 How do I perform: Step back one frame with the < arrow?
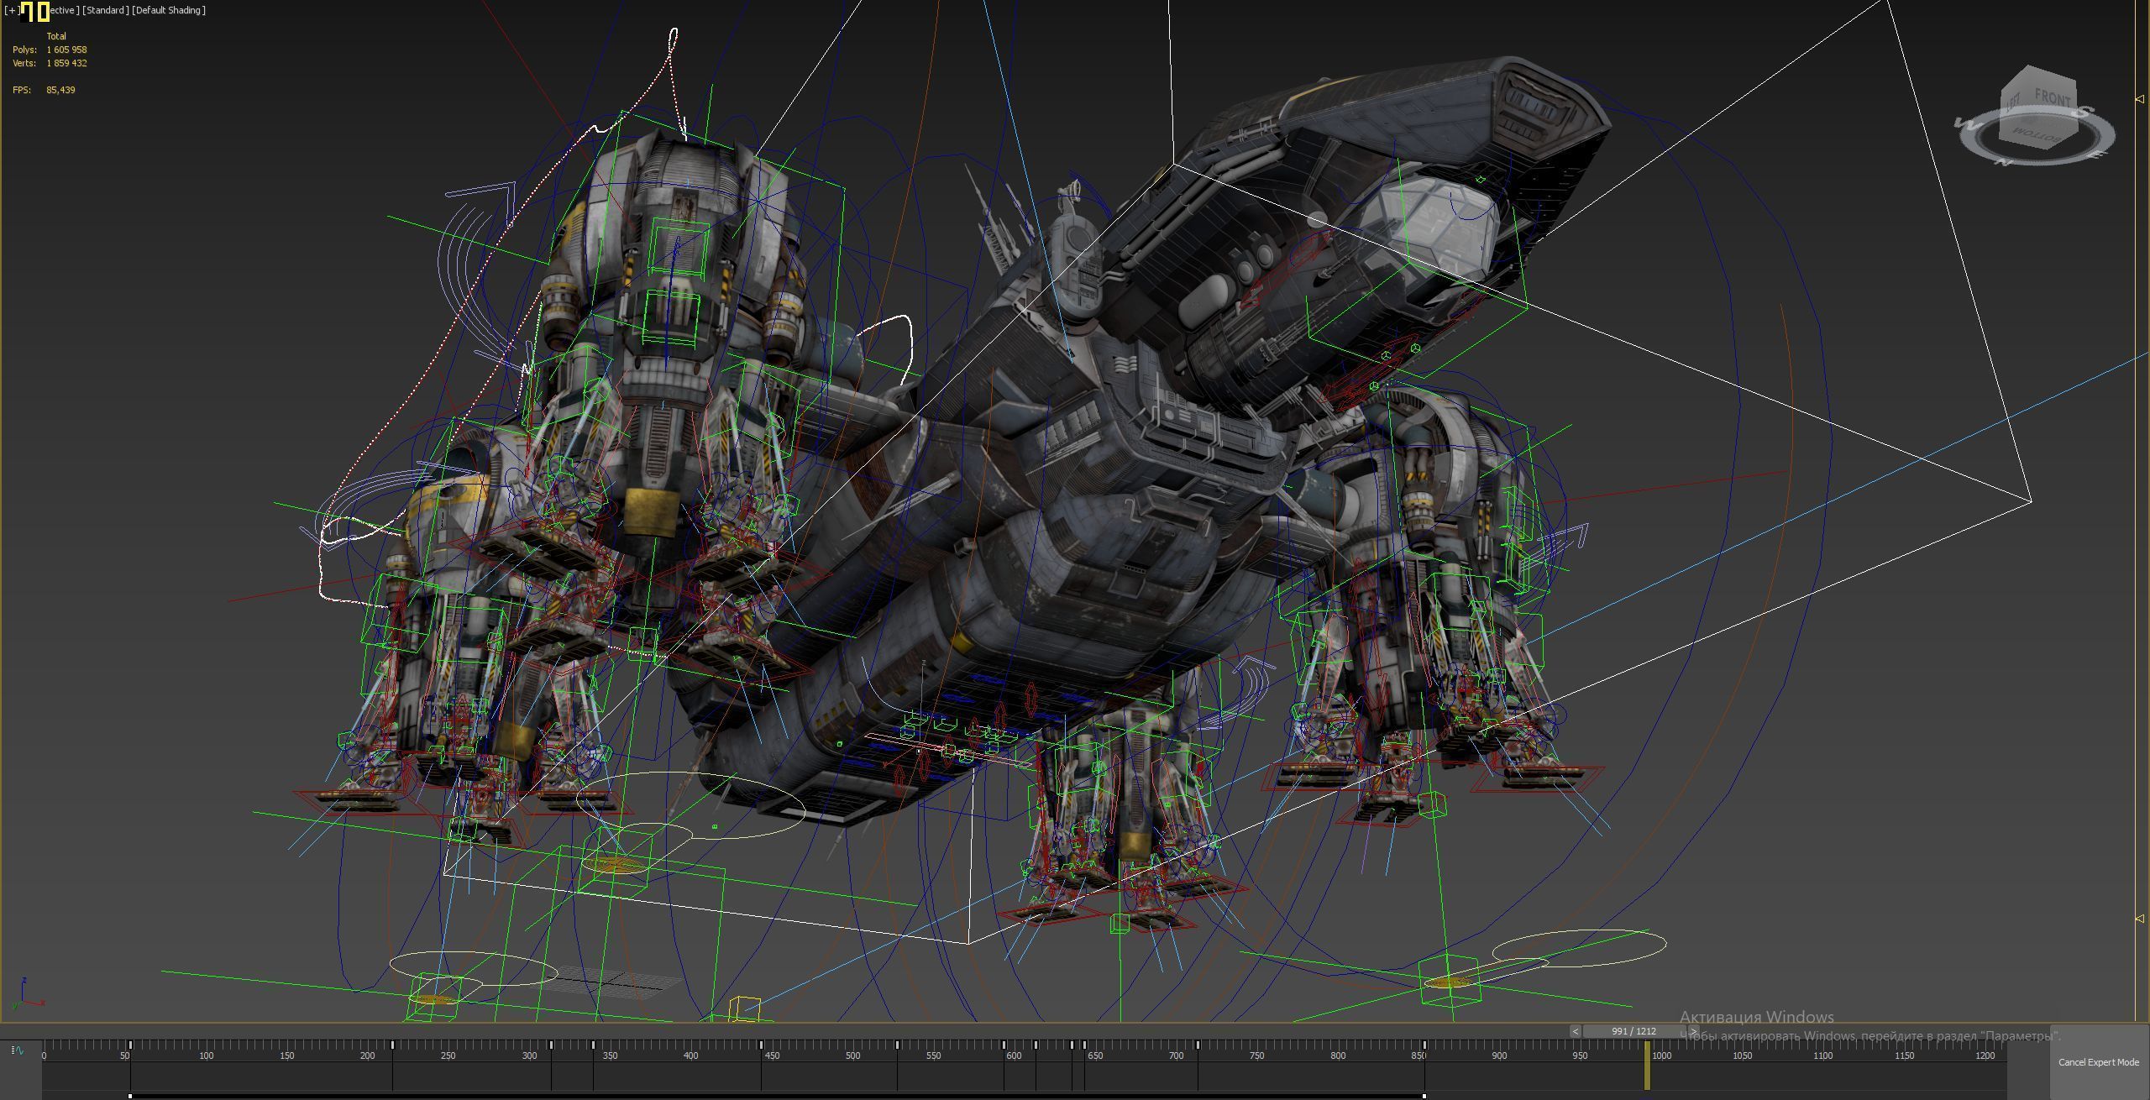coord(1575,1031)
